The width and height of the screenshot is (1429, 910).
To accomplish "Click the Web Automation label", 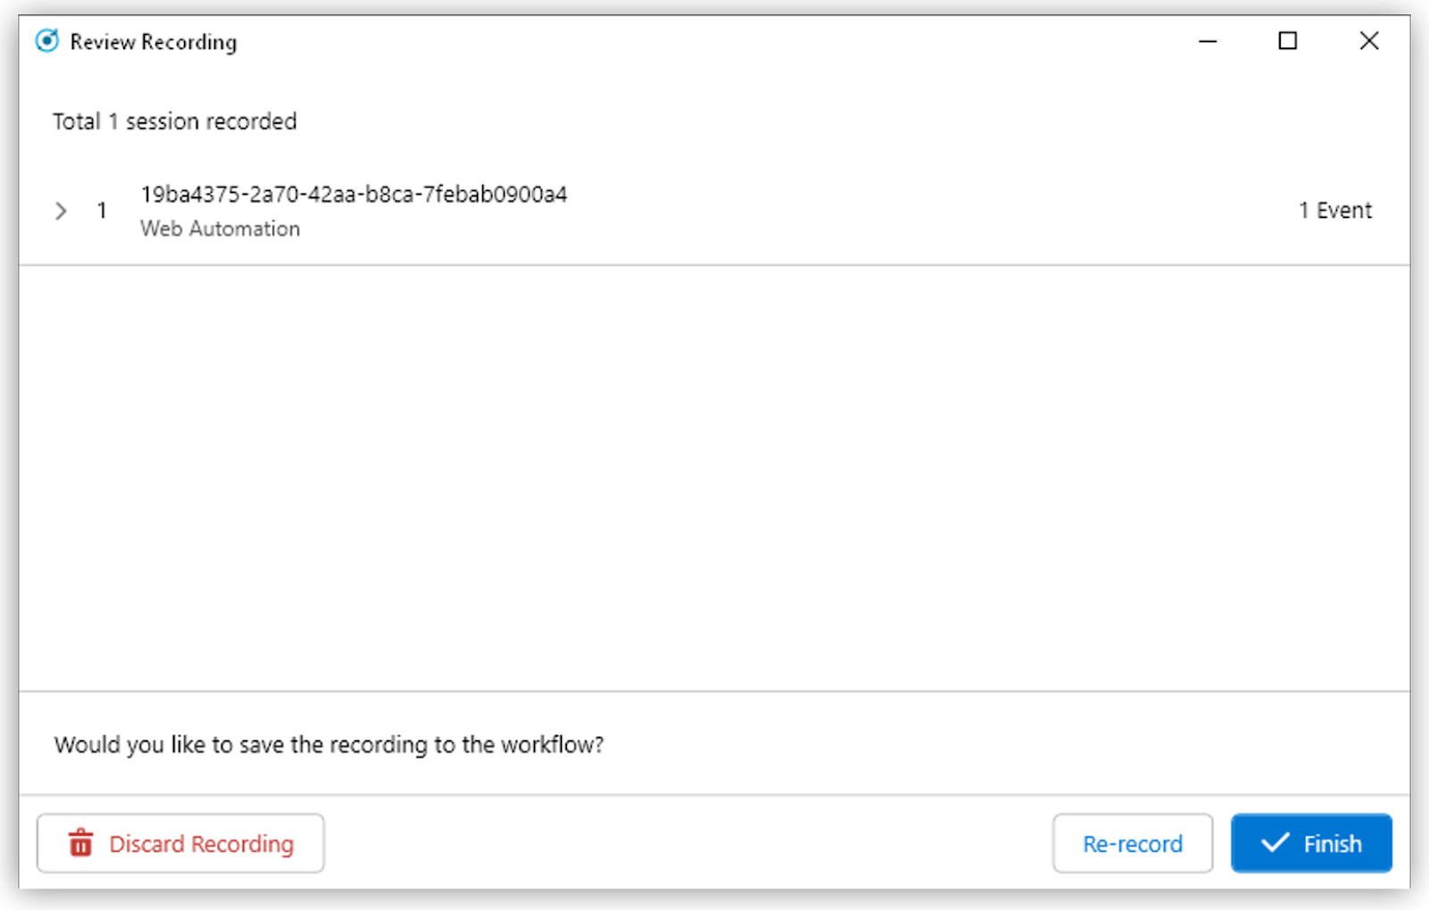I will [220, 228].
